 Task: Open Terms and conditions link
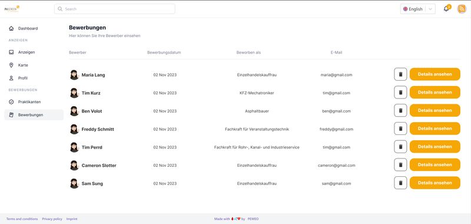click(22, 219)
